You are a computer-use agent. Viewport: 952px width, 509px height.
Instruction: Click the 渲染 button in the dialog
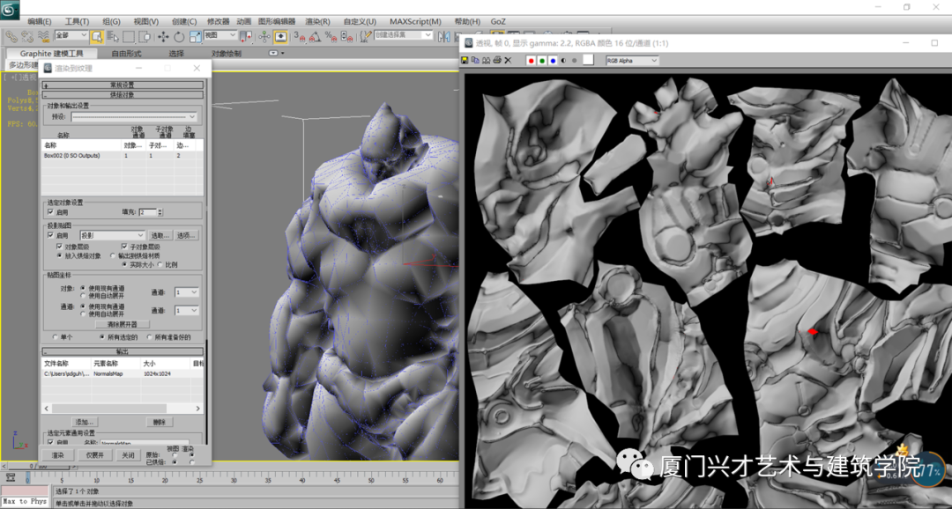click(x=57, y=455)
